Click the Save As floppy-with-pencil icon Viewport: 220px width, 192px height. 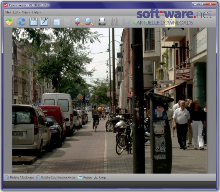point(44,22)
